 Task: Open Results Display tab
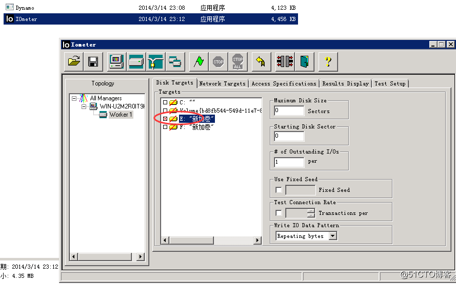pyautogui.click(x=346, y=84)
